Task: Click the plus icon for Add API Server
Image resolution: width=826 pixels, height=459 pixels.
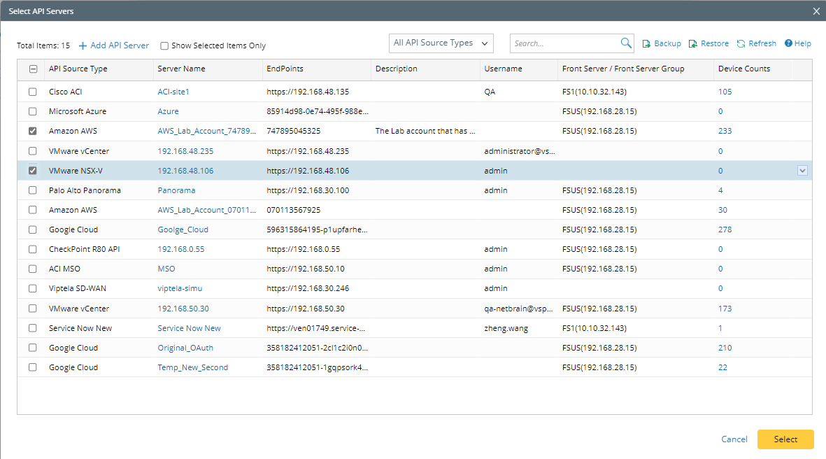Action: coord(83,45)
